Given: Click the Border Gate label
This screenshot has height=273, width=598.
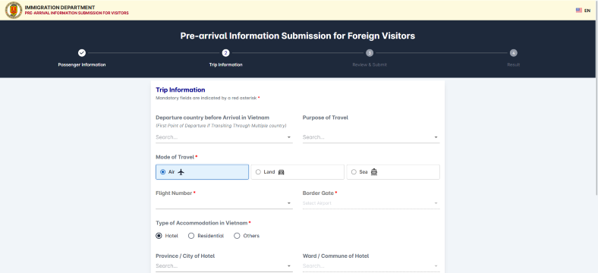Looking at the screenshot, I should point(318,193).
